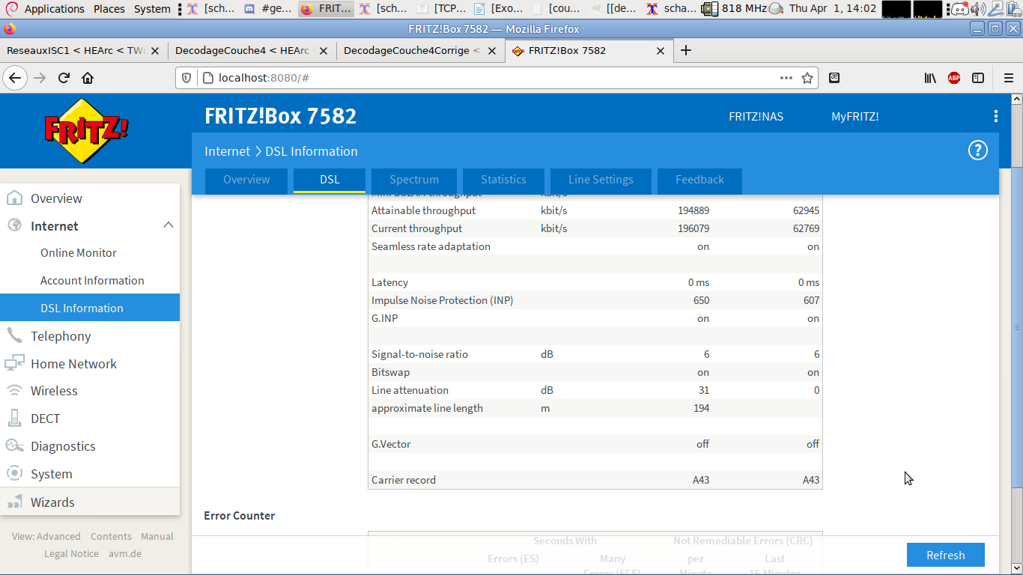Viewport: 1023px width, 575px height.
Task: Click the Diagnostics icon in sidebar
Action: pos(14,445)
